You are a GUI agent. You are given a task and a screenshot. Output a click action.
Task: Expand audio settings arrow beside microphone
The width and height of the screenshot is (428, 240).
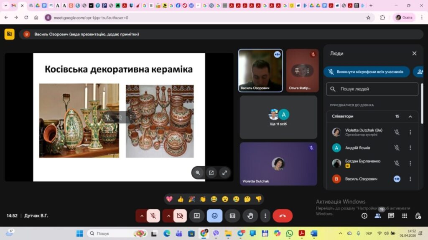pyautogui.click(x=142, y=216)
